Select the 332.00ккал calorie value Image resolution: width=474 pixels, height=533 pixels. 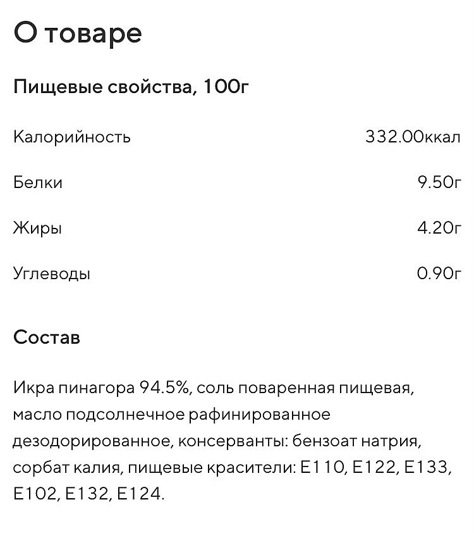pyautogui.click(x=413, y=137)
